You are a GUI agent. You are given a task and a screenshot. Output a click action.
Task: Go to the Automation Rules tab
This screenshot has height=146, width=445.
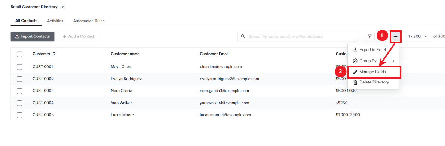[x=89, y=21]
